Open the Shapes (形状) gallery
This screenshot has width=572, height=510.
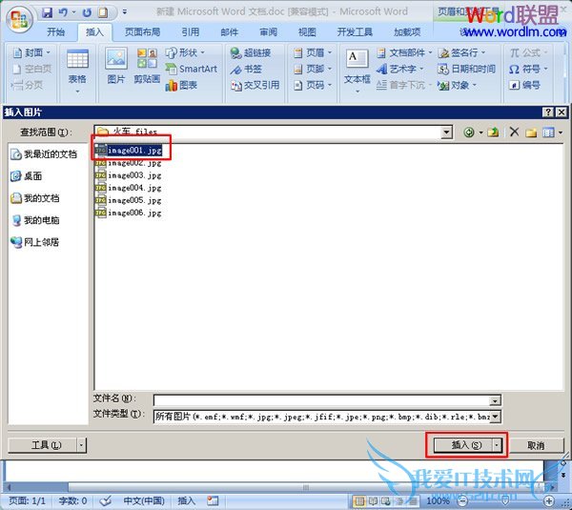(185, 52)
